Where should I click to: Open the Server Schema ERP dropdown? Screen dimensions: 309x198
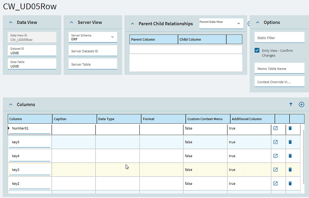click(112, 37)
